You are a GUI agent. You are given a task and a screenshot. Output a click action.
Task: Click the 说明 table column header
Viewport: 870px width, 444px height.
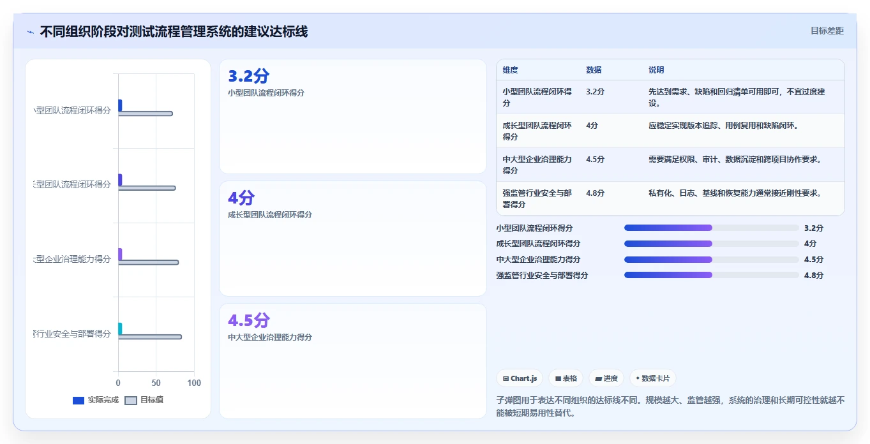click(x=656, y=70)
